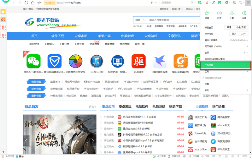
Task: Click previous arrow on banner slideshow
Action: [26, 141]
